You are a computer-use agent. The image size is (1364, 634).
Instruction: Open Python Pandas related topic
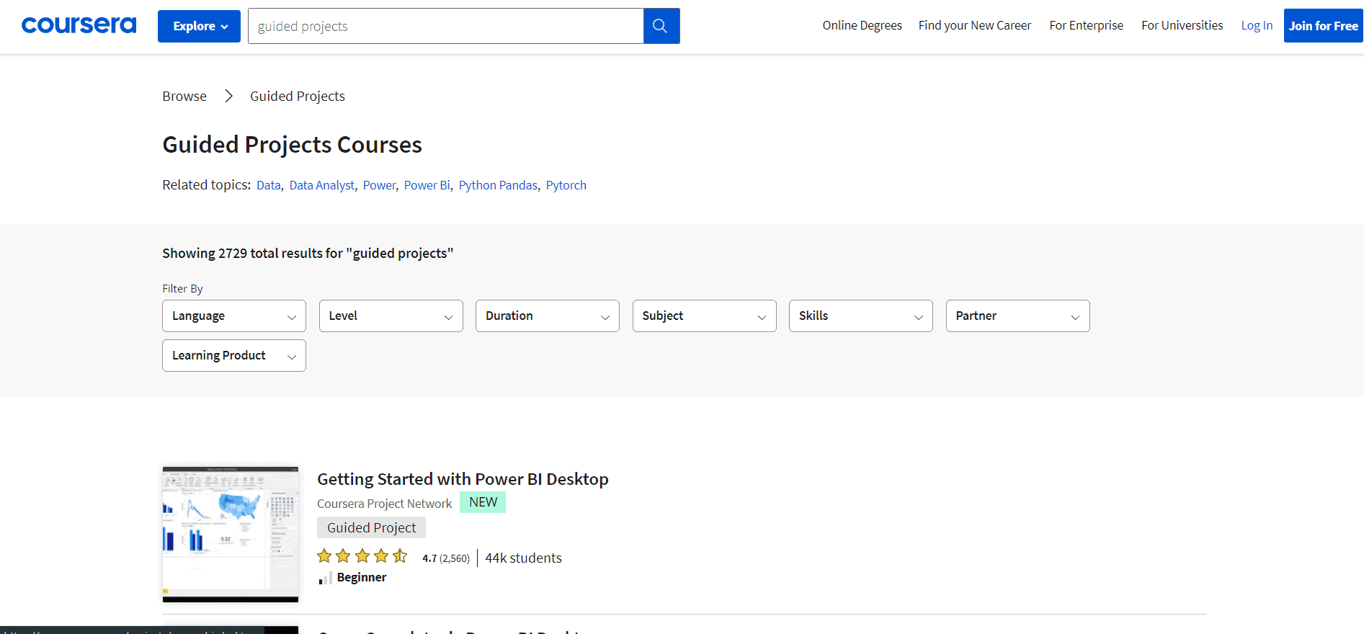(498, 185)
